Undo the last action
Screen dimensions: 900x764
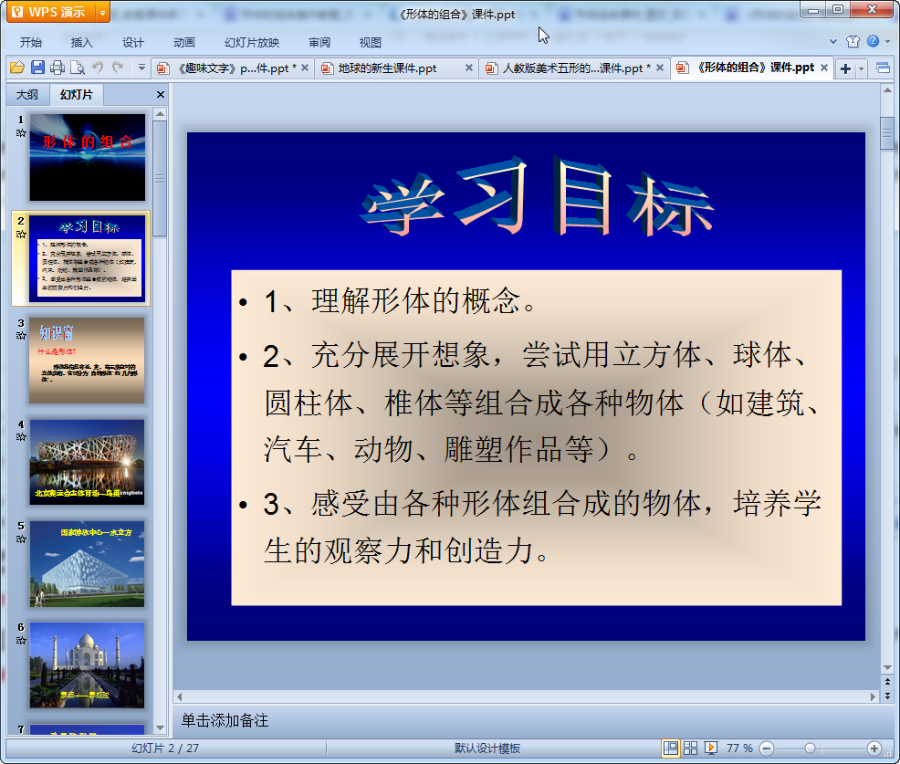point(98,68)
